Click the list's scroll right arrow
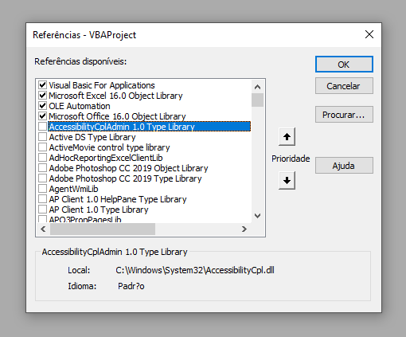The height and width of the screenshot is (337, 406). point(244,229)
